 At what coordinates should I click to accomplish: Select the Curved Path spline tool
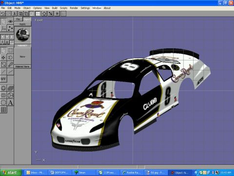[10, 72]
